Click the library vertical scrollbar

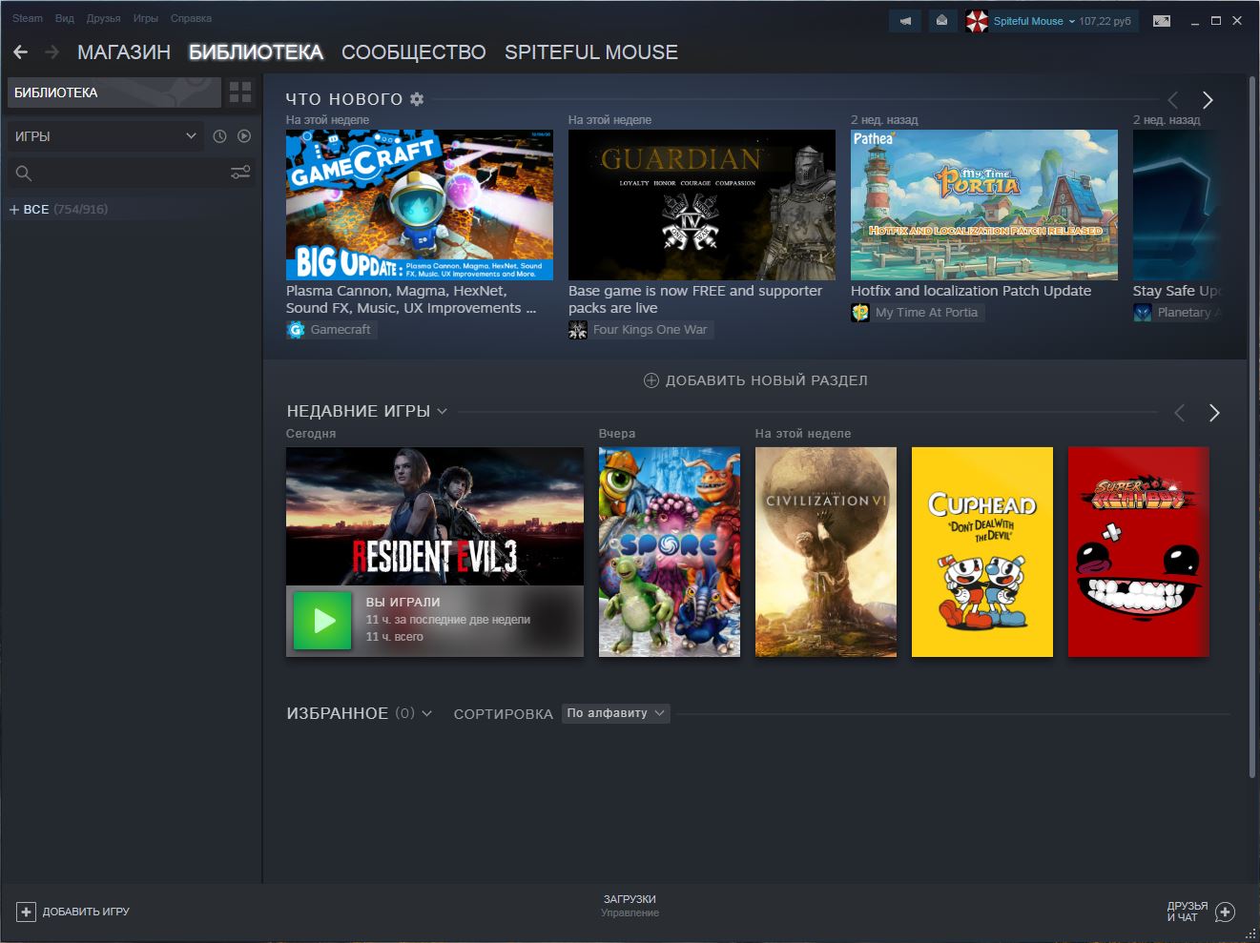(1251, 429)
